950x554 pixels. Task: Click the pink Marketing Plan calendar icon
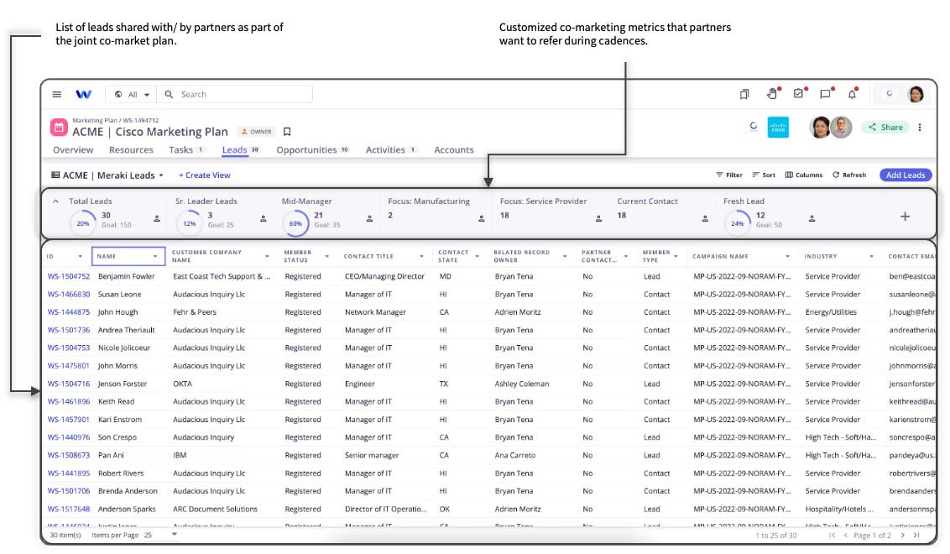(x=59, y=128)
